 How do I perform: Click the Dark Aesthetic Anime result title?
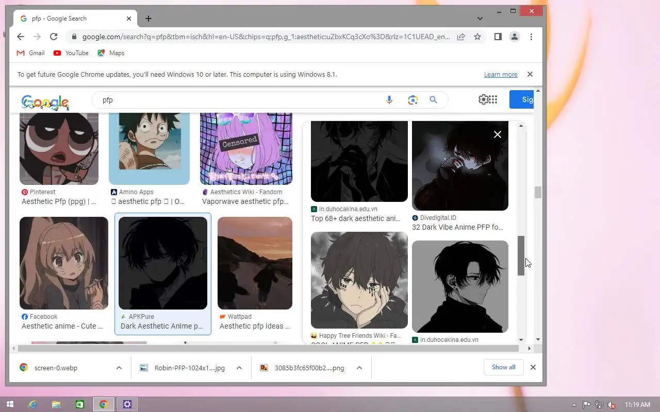162,326
